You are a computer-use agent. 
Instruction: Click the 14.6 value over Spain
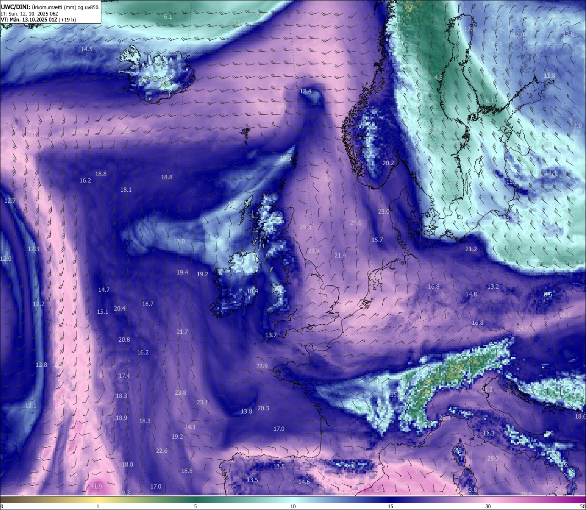point(304,482)
